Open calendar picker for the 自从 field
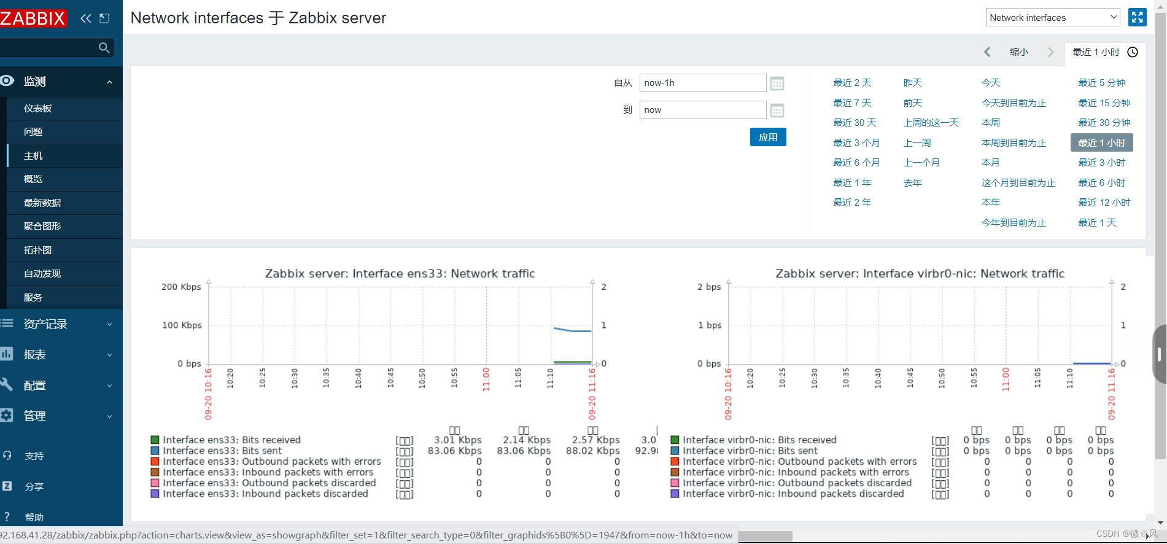The height and width of the screenshot is (544, 1167). pos(777,83)
